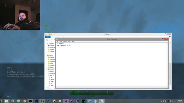Open Premiere Pro from the taskbar

tap(66, 101)
